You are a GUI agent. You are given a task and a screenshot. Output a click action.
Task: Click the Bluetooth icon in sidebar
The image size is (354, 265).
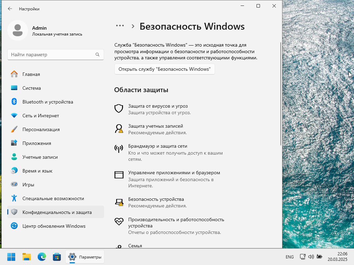pyautogui.click(x=14, y=102)
